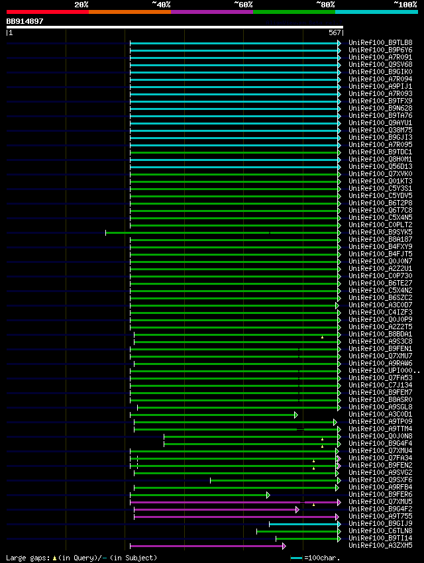Click the UniRef100_A3C0D1 label

(380, 415)
